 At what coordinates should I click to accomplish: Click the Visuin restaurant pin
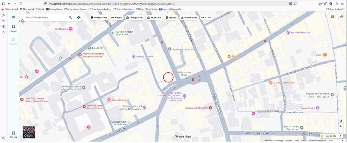(325, 55)
